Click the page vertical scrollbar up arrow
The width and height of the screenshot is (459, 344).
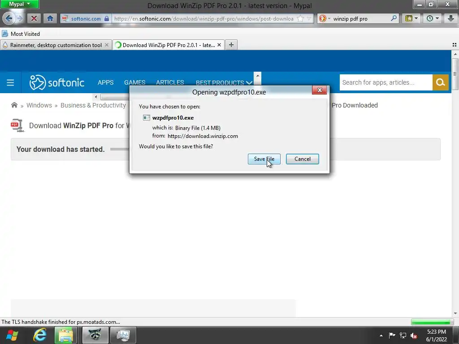click(455, 54)
